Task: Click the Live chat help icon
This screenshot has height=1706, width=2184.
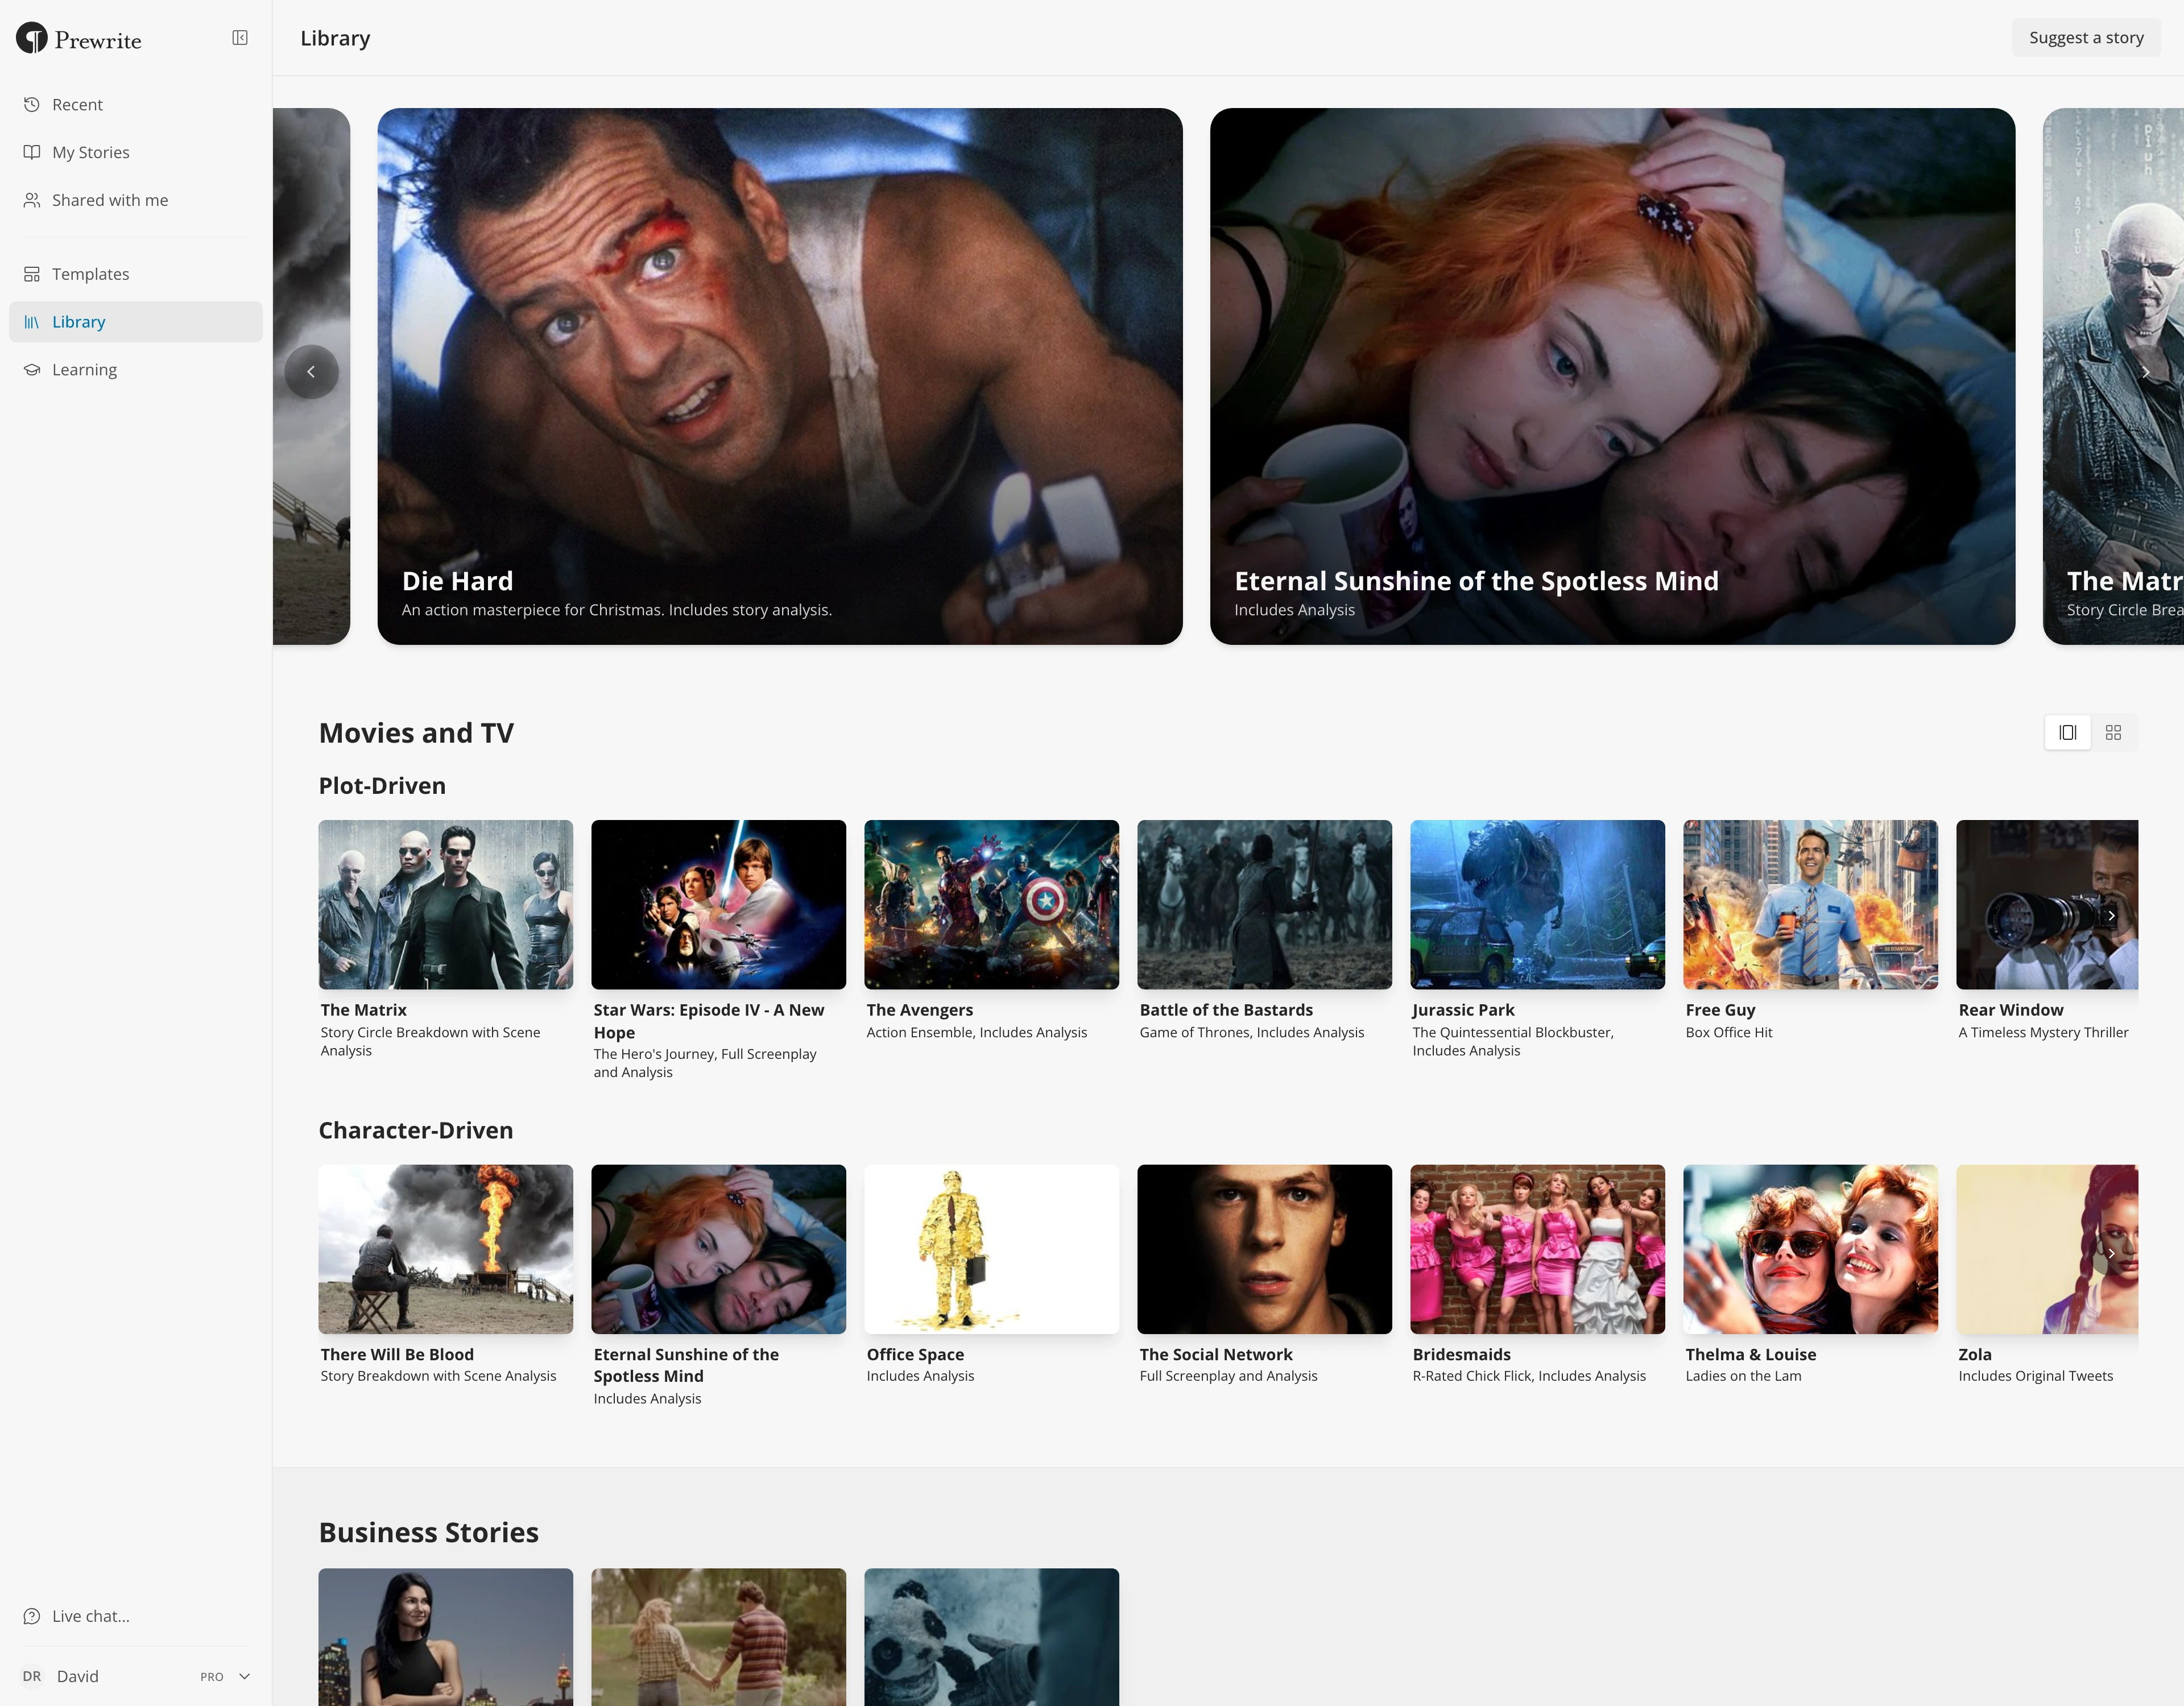Action: tap(32, 1616)
